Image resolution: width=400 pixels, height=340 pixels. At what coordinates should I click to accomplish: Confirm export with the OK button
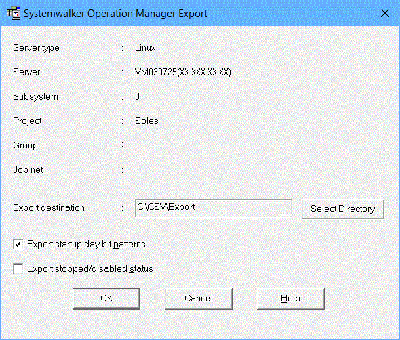click(x=106, y=299)
